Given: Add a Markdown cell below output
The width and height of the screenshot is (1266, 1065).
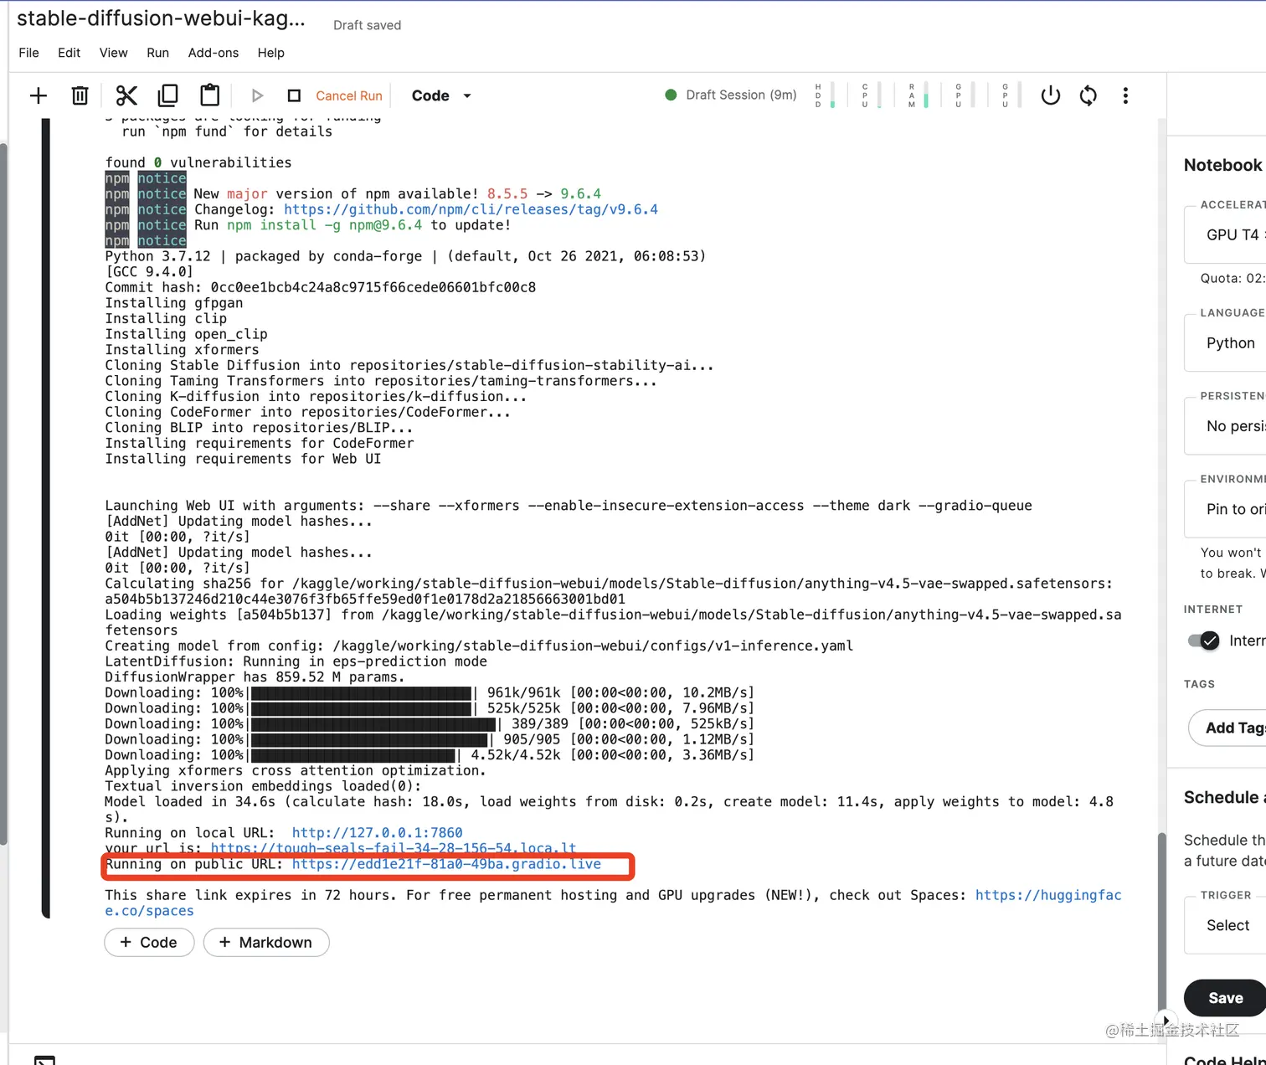Looking at the screenshot, I should (x=266, y=943).
